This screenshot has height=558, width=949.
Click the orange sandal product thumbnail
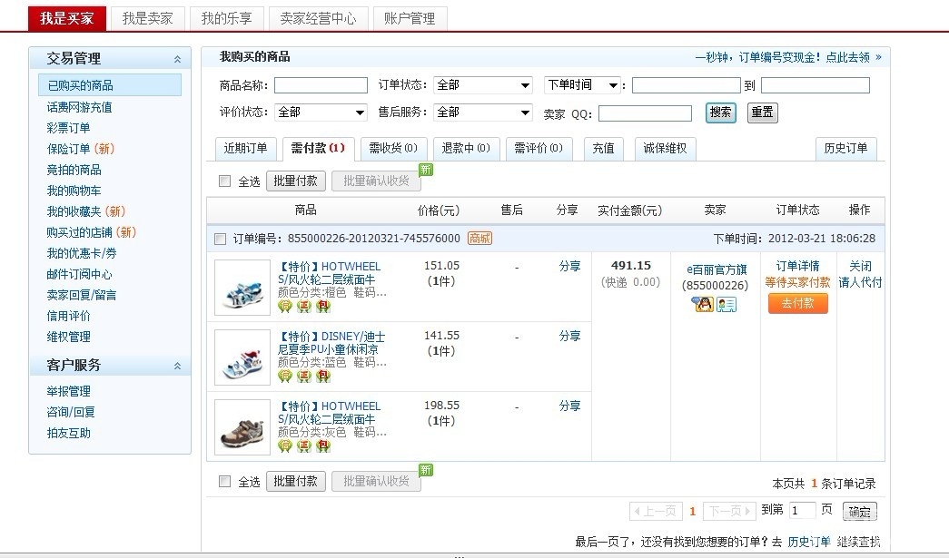pos(242,287)
